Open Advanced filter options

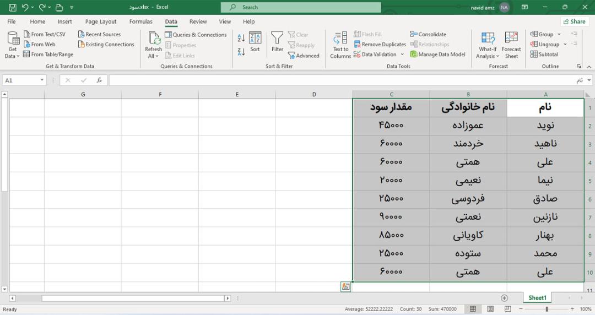pos(304,56)
